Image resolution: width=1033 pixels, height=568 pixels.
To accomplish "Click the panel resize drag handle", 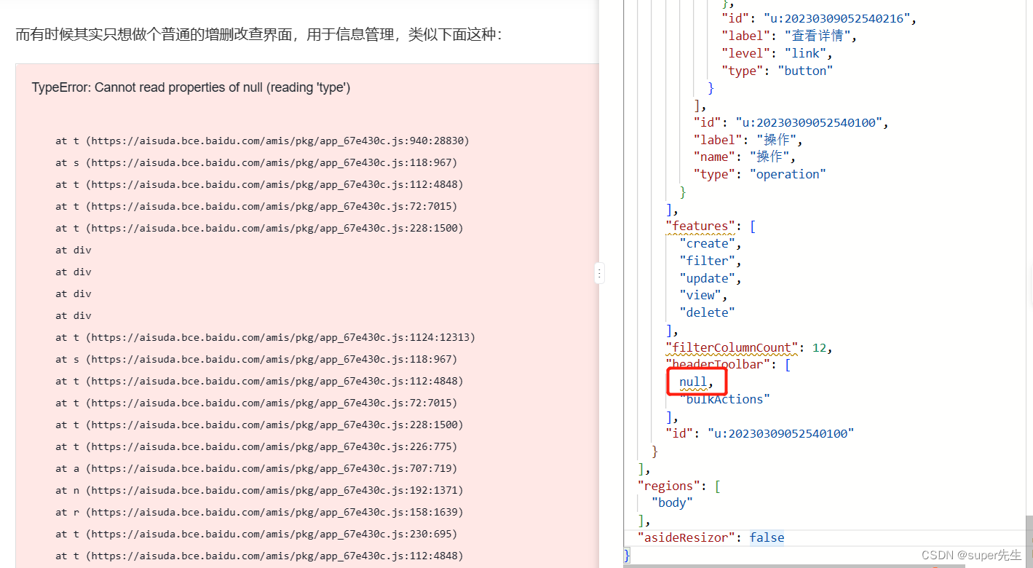I will [x=598, y=274].
